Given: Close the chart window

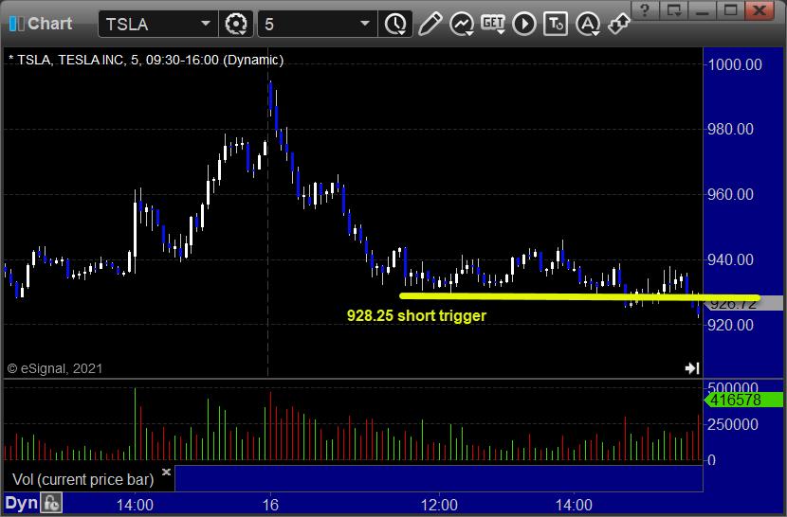Looking at the screenshot, I should [x=760, y=10].
